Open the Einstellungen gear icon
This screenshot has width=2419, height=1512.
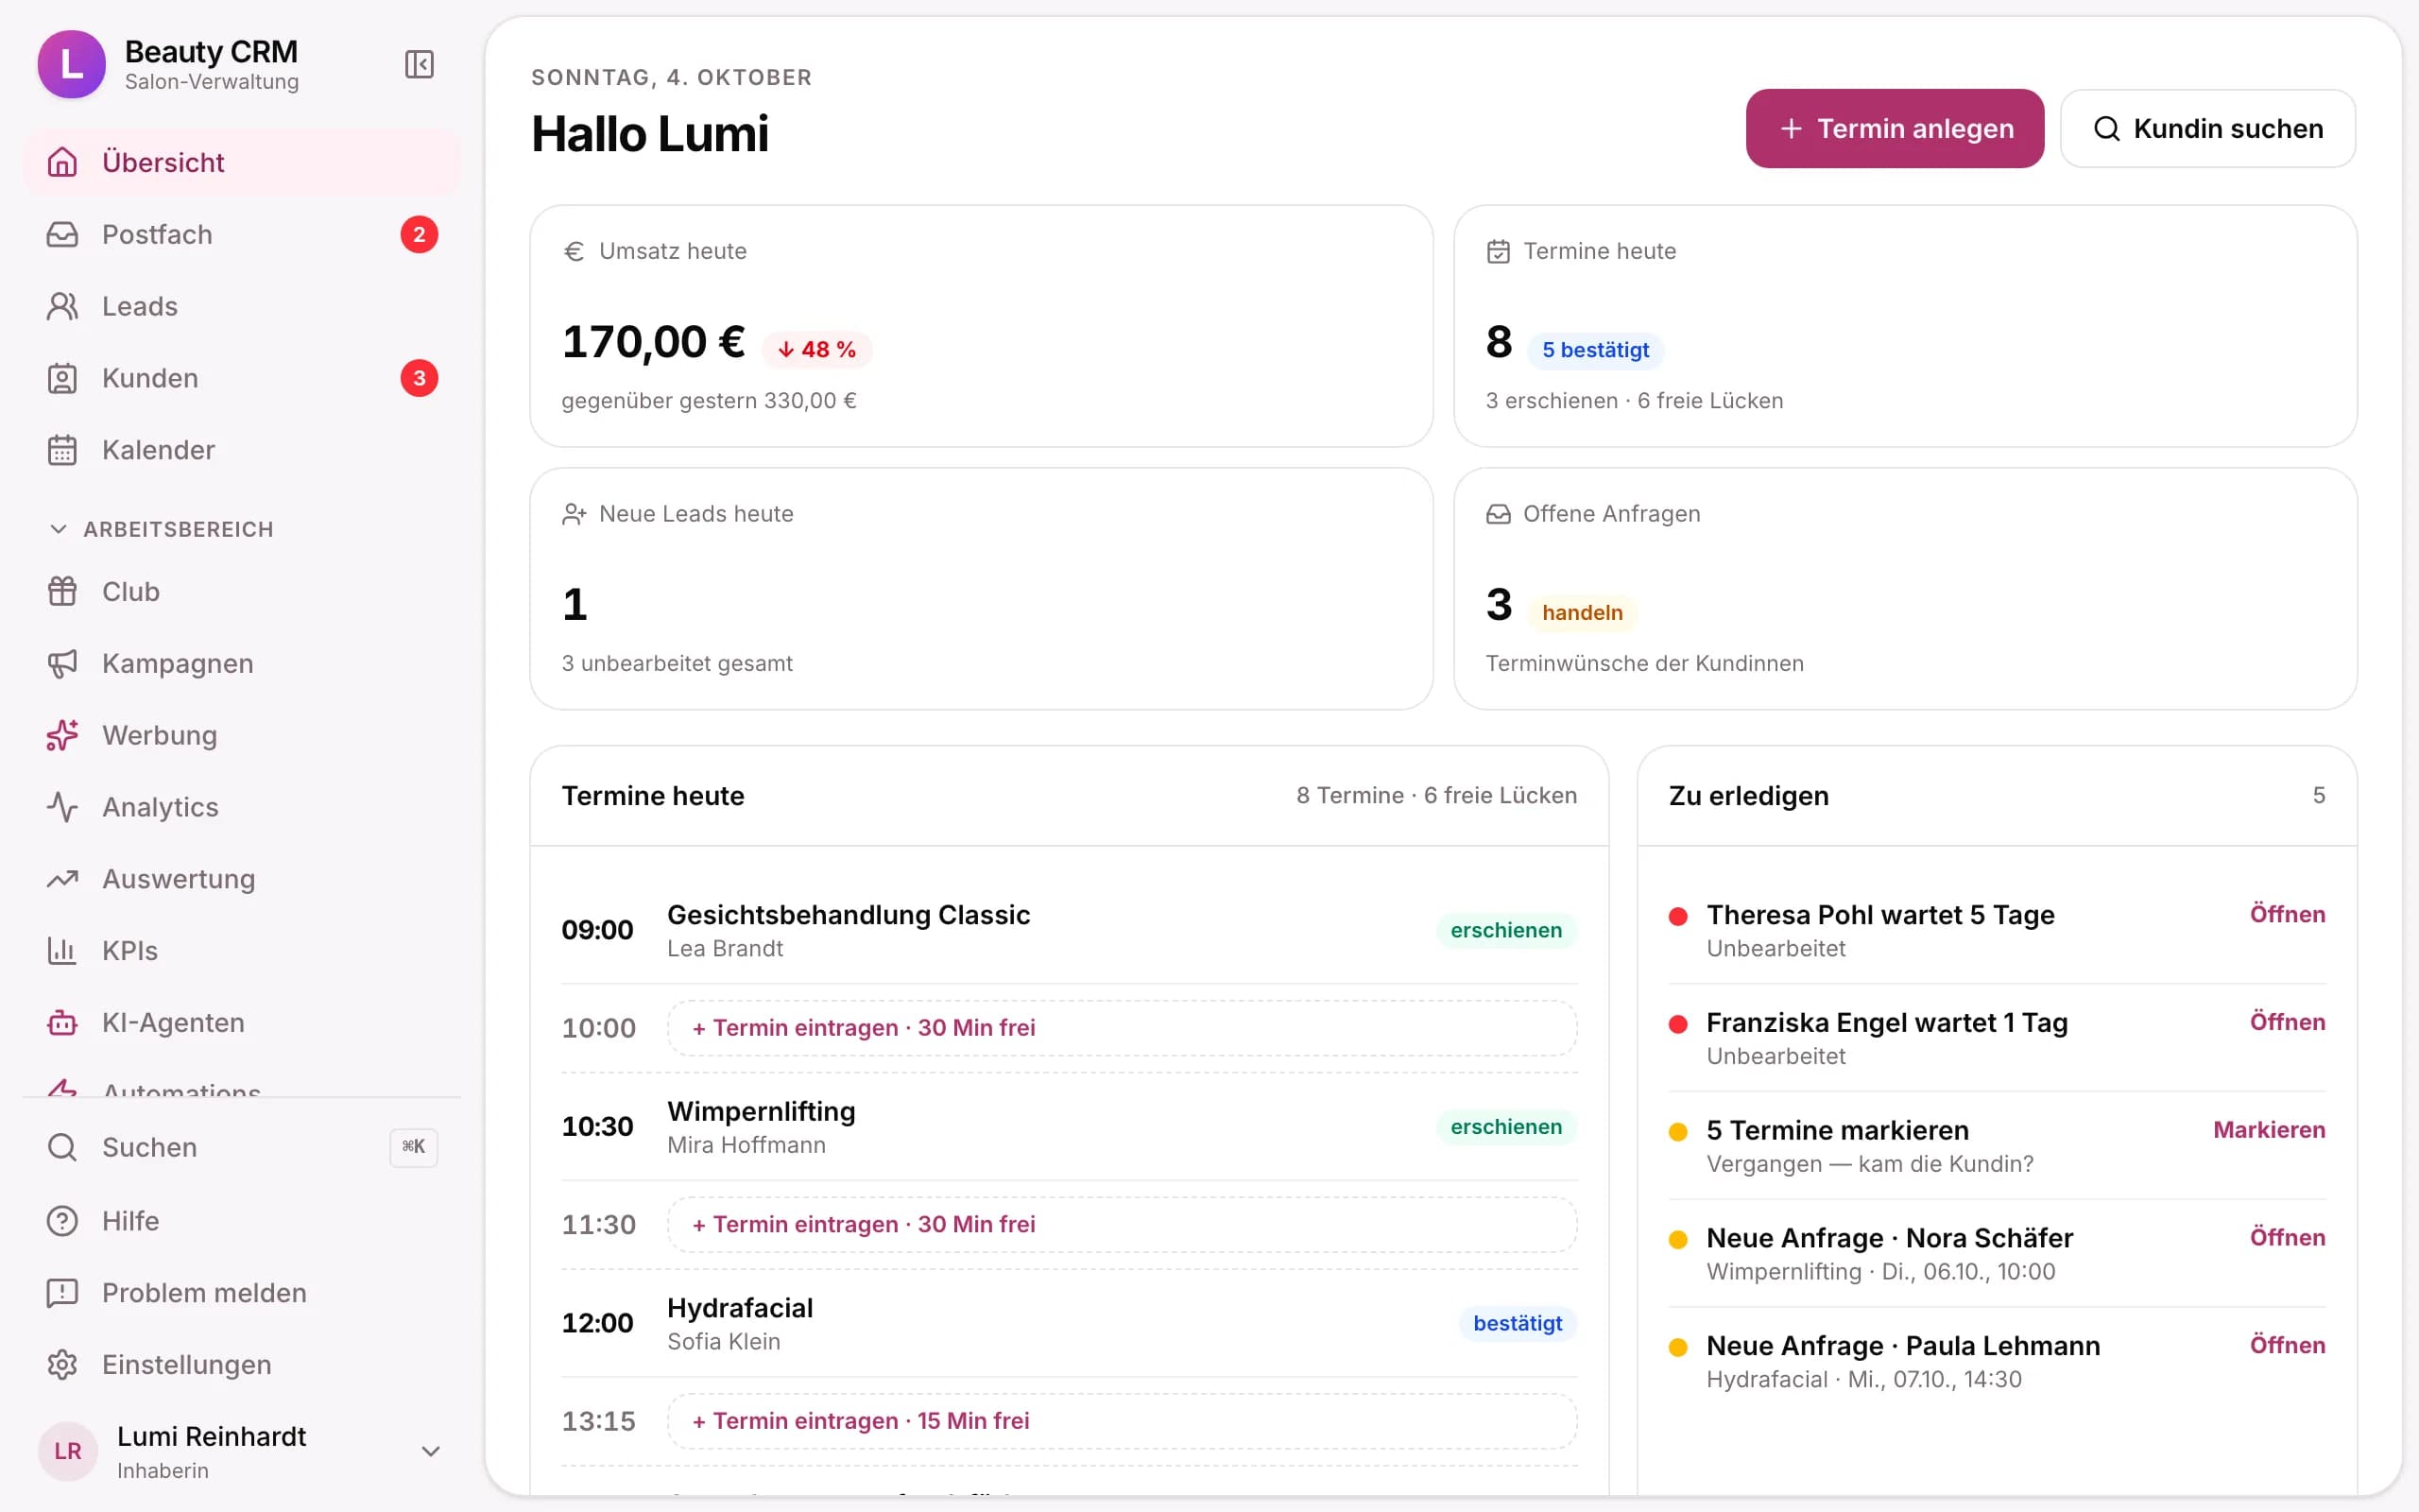[62, 1365]
